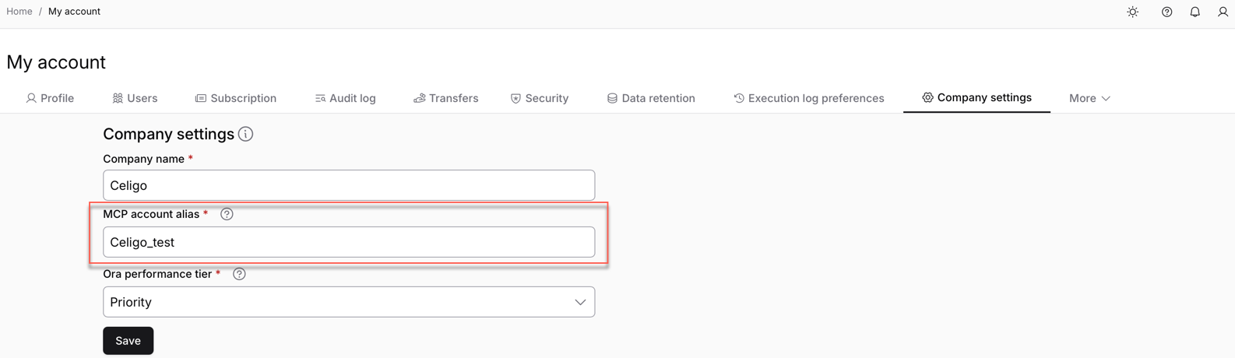Switch to the Profile tab

coord(50,98)
